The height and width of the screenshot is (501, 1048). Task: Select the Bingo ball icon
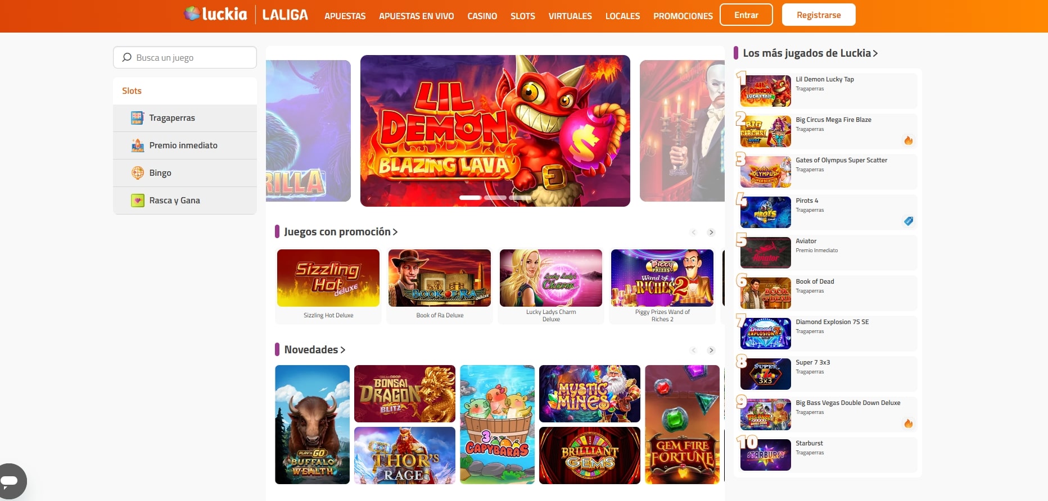pyautogui.click(x=137, y=173)
